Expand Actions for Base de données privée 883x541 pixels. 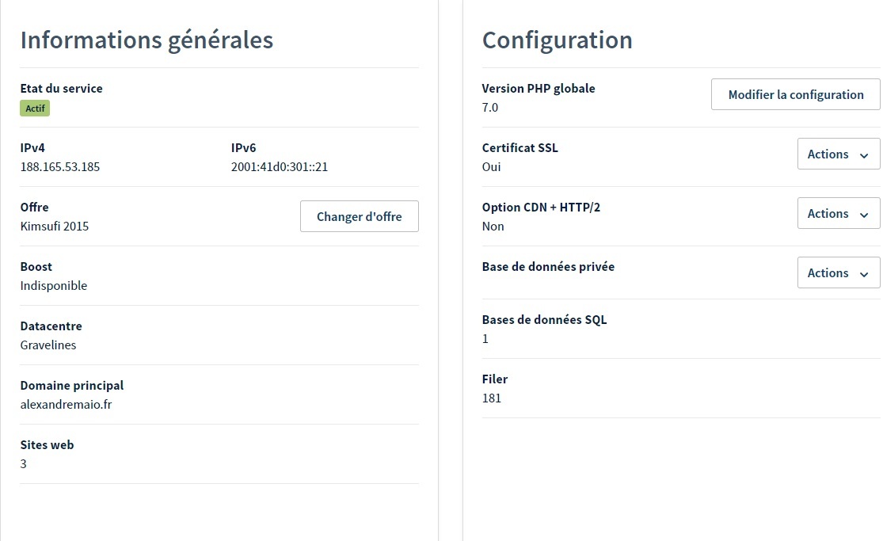(x=838, y=273)
